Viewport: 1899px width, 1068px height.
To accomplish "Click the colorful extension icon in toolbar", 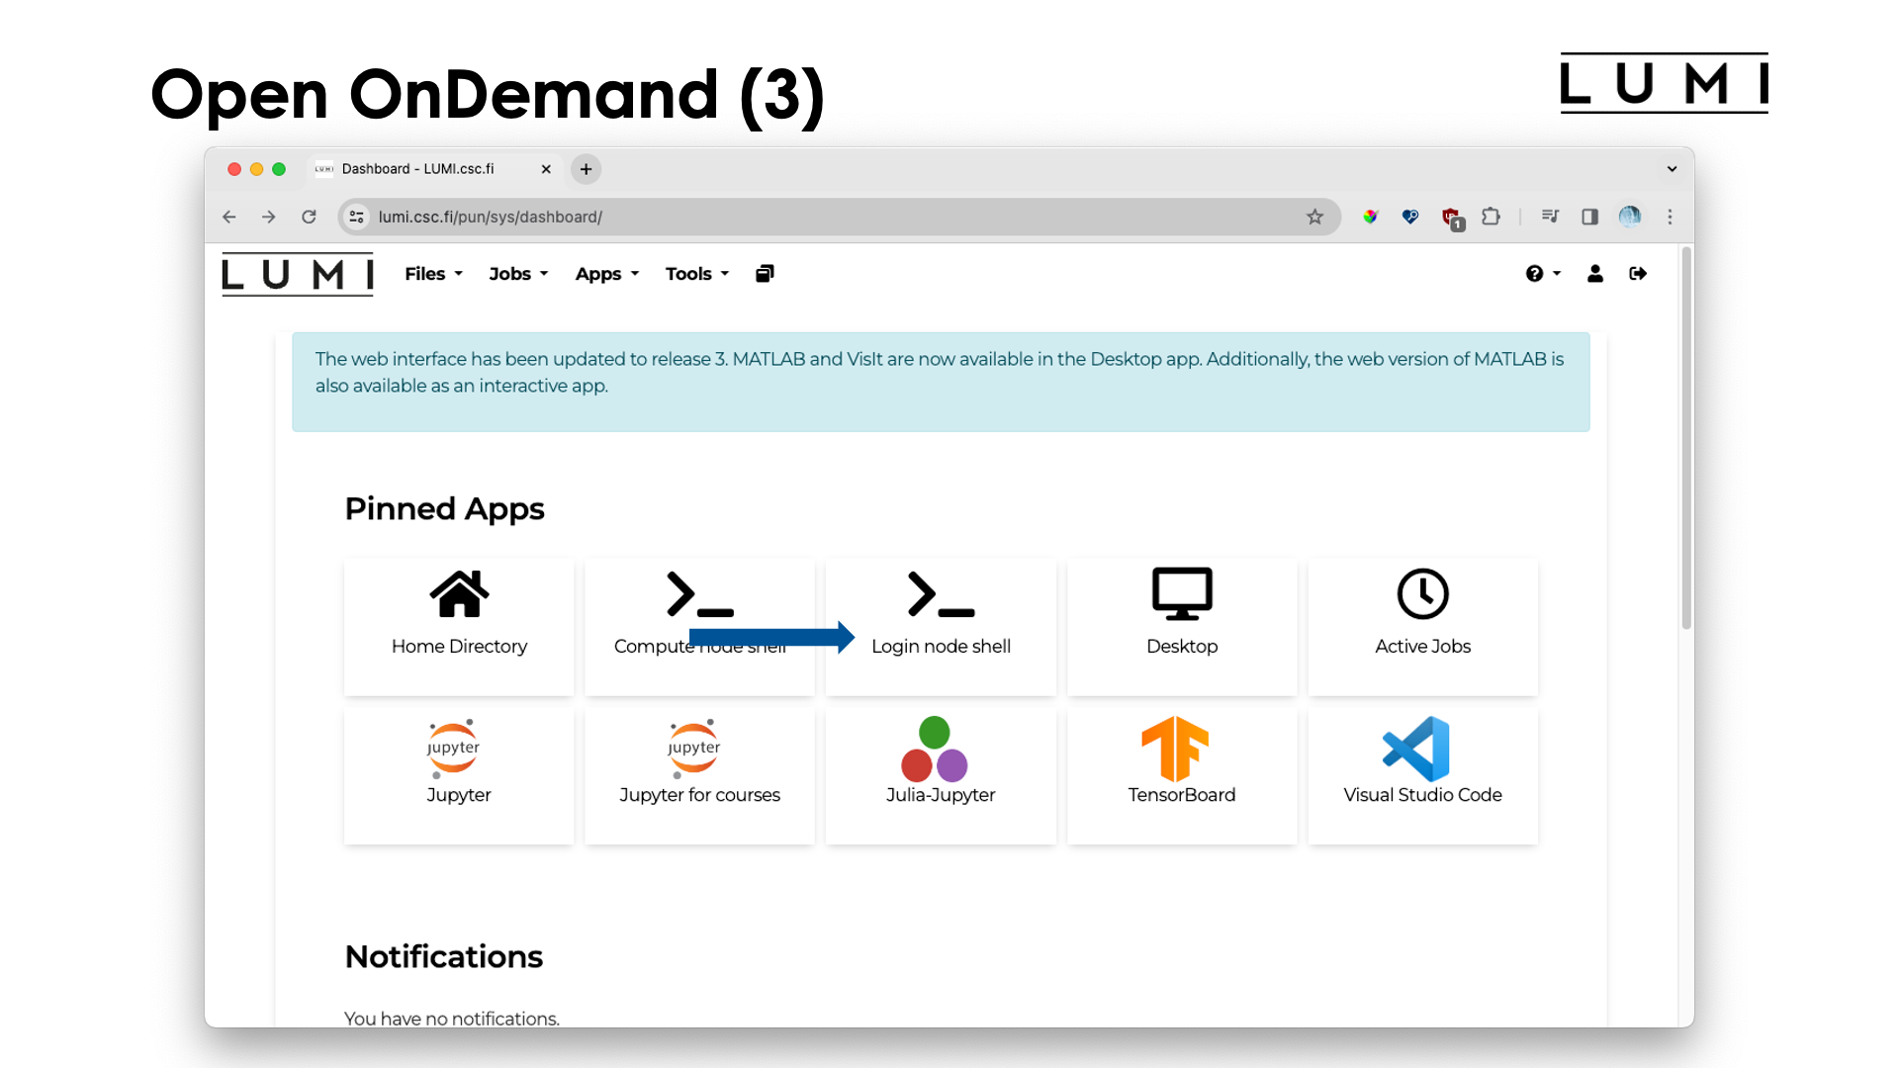I will 1370,217.
